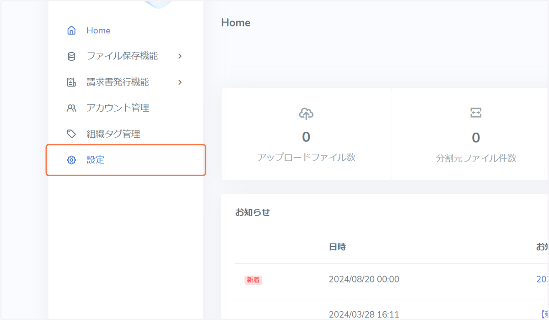
Task: Click the お知らせ section heading
Action: [x=253, y=212]
